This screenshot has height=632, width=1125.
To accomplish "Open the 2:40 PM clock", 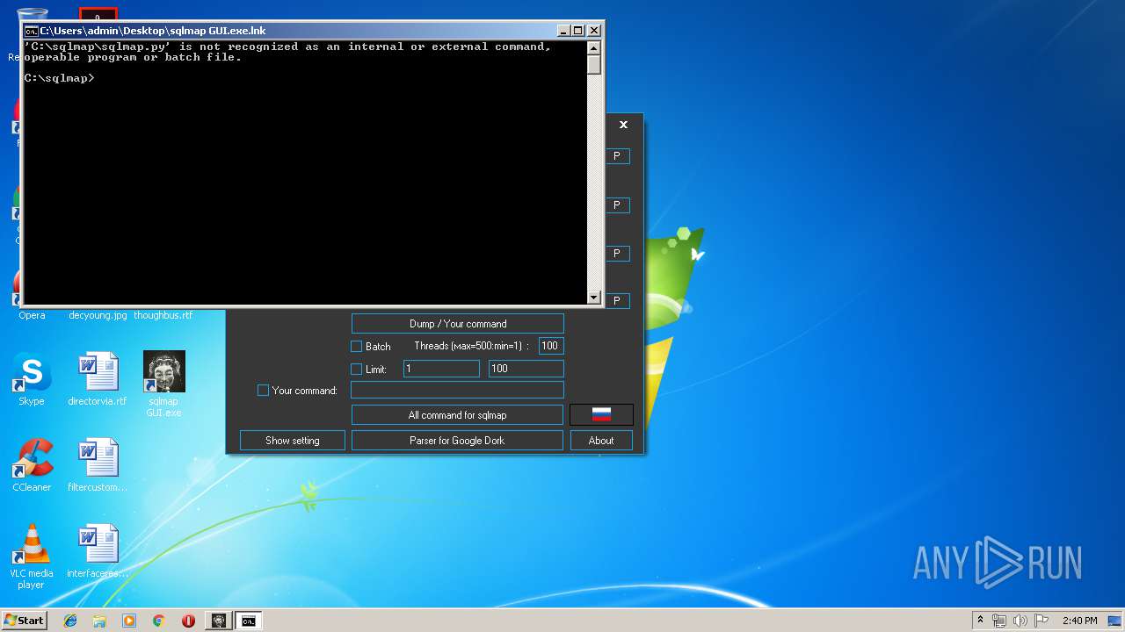I will coord(1079,621).
